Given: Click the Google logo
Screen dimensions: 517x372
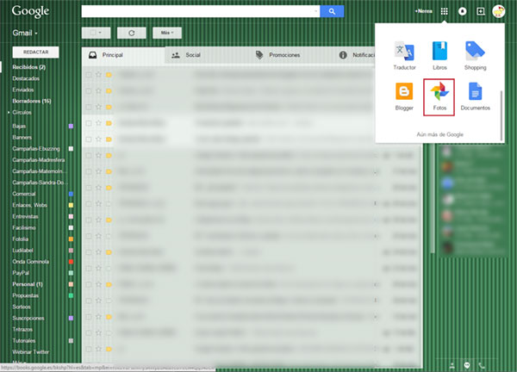Looking at the screenshot, I should pos(30,11).
